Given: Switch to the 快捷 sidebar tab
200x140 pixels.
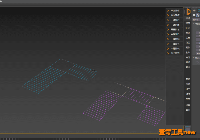Looking at the screenshot, I should point(188,58).
